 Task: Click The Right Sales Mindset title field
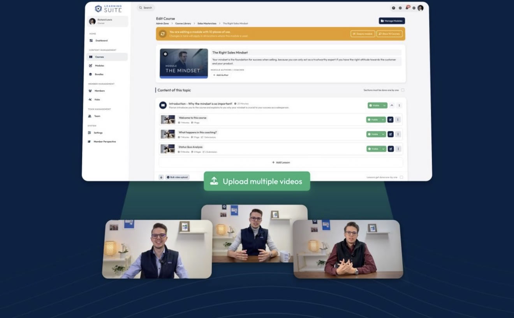[306, 53]
